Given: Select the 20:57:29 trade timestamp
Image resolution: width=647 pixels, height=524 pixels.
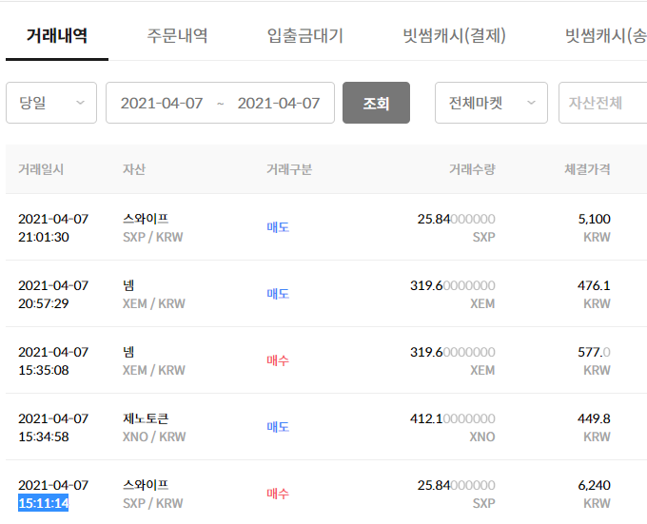Looking at the screenshot, I should coord(44,303).
